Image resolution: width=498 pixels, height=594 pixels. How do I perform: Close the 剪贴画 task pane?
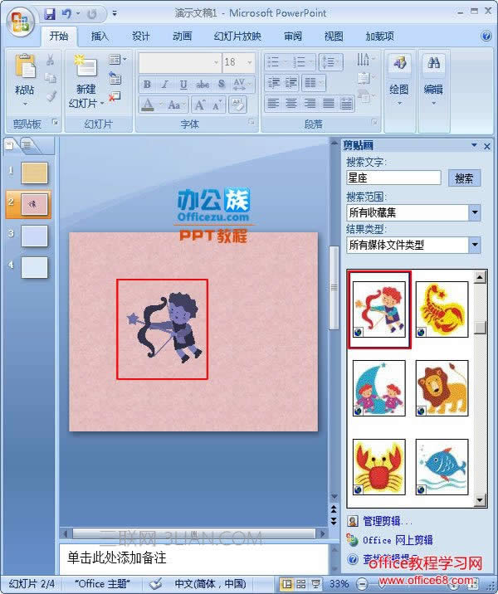click(487, 146)
